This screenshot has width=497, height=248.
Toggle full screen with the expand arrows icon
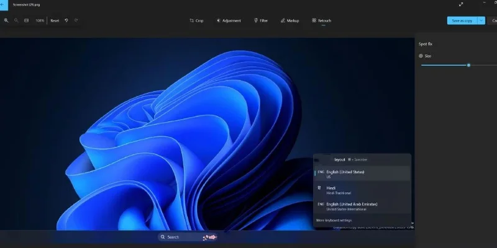pos(461,4)
